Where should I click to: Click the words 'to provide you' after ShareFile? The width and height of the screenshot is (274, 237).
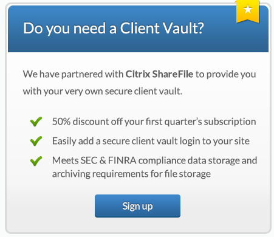226,74
